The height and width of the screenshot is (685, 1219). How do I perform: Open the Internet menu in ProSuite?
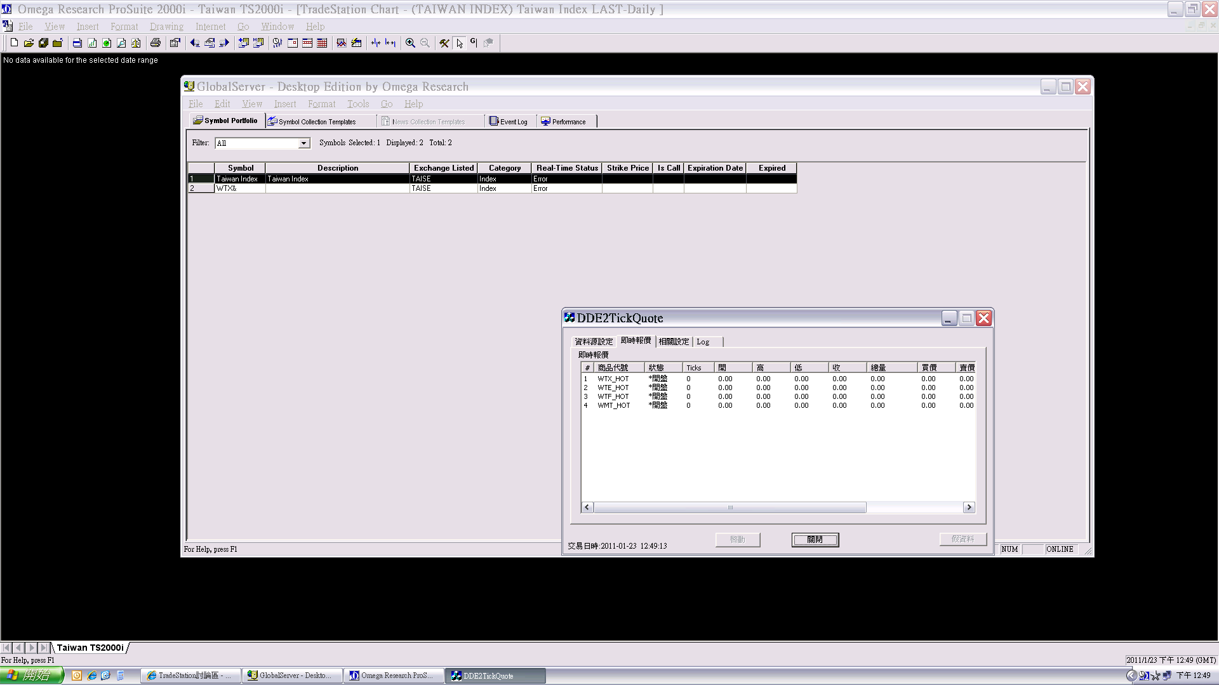tap(210, 27)
